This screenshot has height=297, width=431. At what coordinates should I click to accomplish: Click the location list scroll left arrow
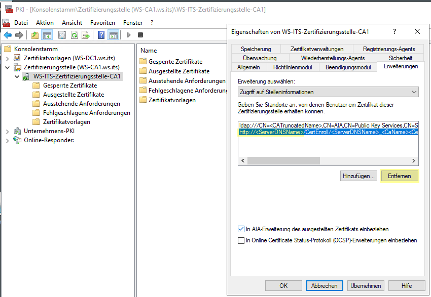pyautogui.click(x=243, y=161)
